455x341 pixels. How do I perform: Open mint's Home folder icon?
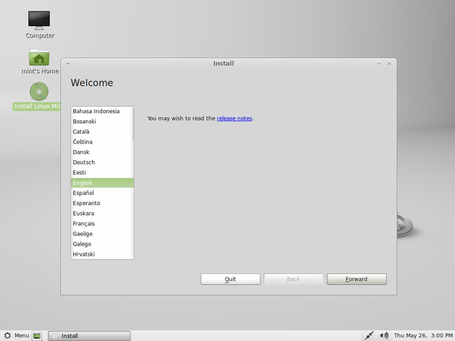pos(39,57)
